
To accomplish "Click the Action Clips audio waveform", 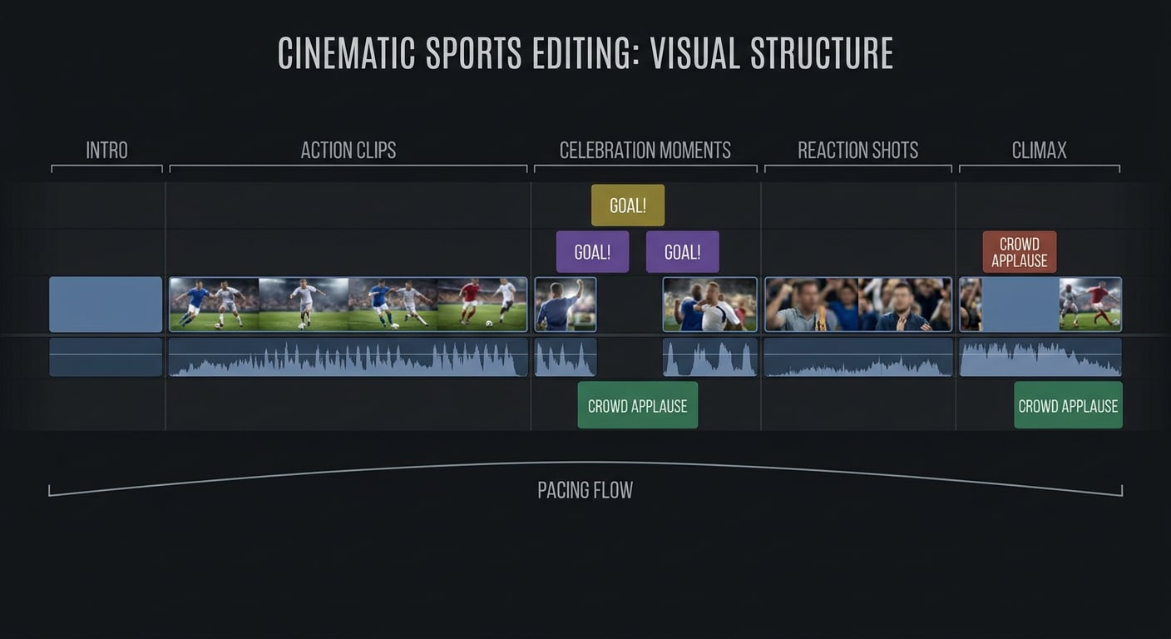I will click(348, 357).
